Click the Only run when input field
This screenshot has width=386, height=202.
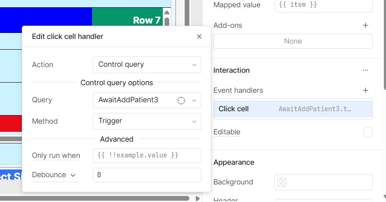(147, 155)
